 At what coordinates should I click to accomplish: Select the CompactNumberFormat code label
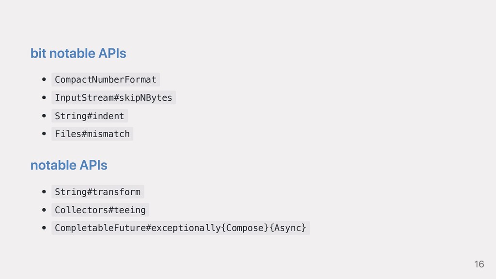click(x=106, y=79)
